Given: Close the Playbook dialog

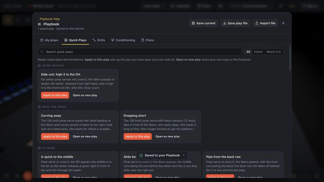Looking at the screenshot, I should point(283,23).
